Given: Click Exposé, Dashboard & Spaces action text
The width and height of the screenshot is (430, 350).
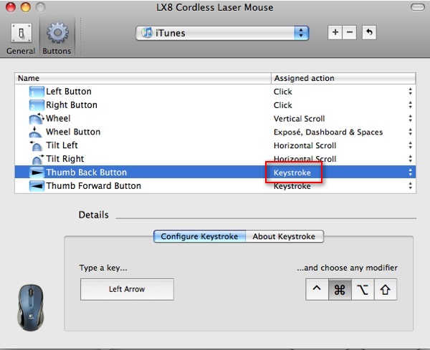Looking at the screenshot, I should click(x=328, y=132).
